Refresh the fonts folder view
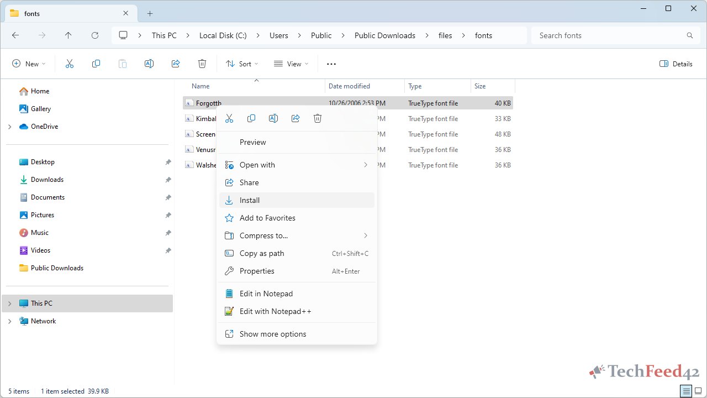The height and width of the screenshot is (398, 707). click(95, 35)
